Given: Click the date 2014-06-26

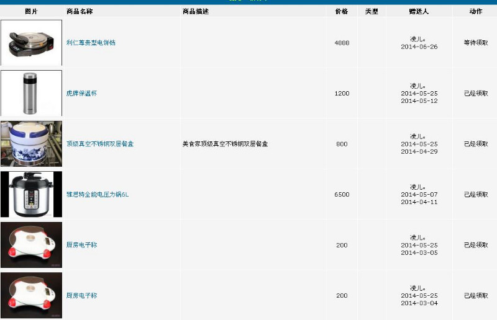Looking at the screenshot, I should click(x=419, y=47).
